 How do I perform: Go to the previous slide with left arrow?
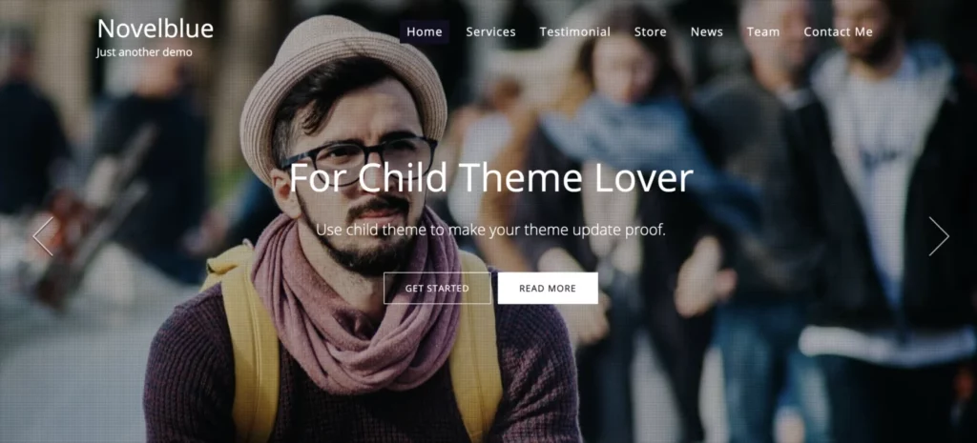(43, 236)
